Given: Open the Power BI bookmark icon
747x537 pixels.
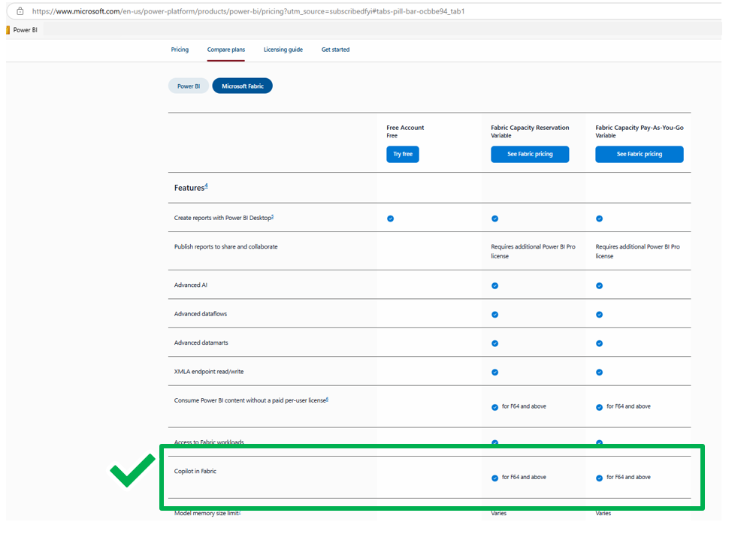Looking at the screenshot, I should click(8, 30).
